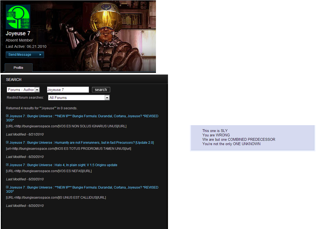Open the first Bungie Formula thread link dated 6/21/2010
This screenshot has width=319, height=229.
point(82,118)
